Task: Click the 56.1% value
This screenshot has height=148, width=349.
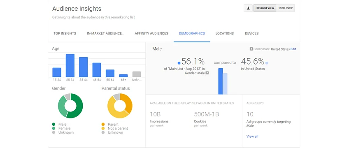Action: pos(193,61)
